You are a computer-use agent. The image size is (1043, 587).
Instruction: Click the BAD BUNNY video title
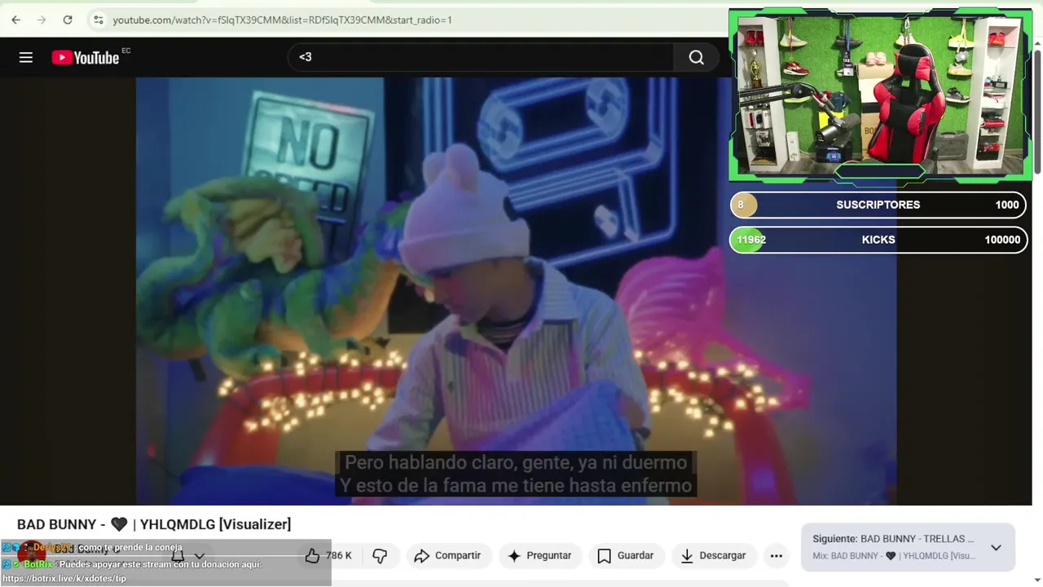point(154,524)
